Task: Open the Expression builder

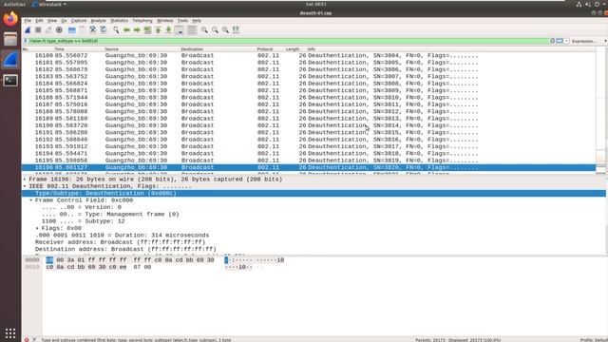Action: coord(583,41)
